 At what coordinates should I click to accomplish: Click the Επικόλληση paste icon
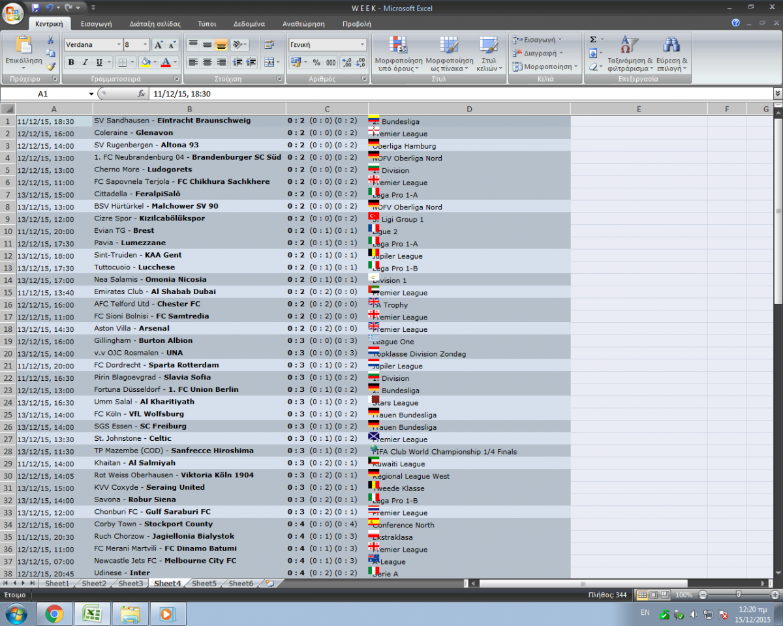[x=23, y=46]
